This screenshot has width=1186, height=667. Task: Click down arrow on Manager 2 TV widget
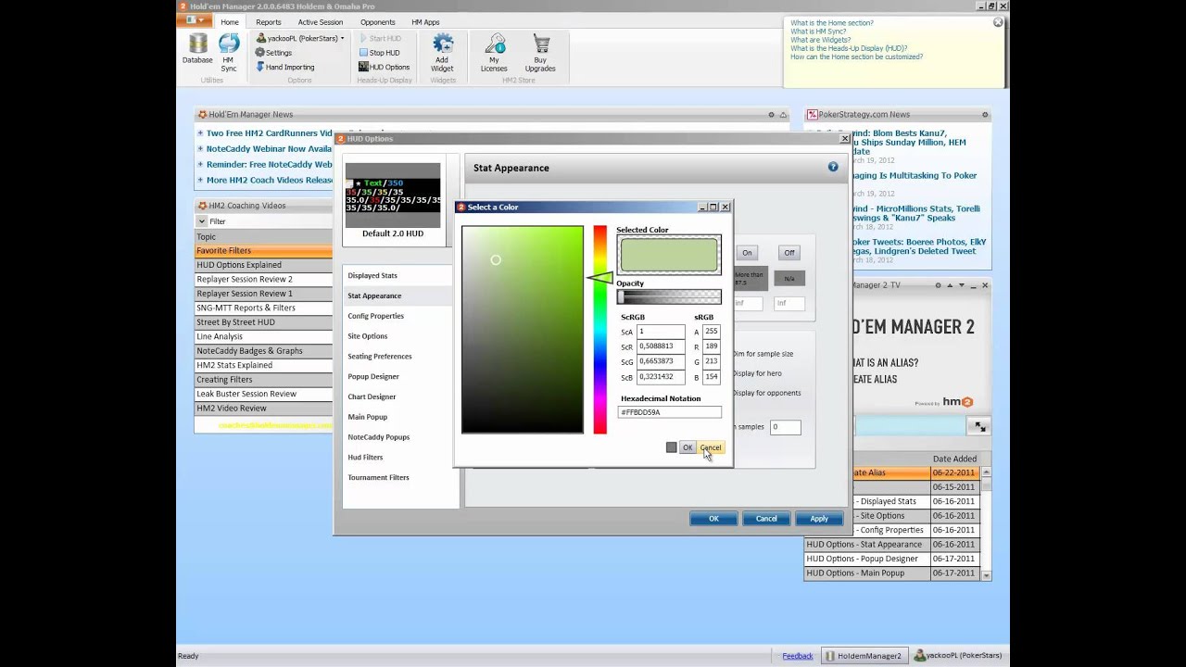pyautogui.click(x=961, y=285)
